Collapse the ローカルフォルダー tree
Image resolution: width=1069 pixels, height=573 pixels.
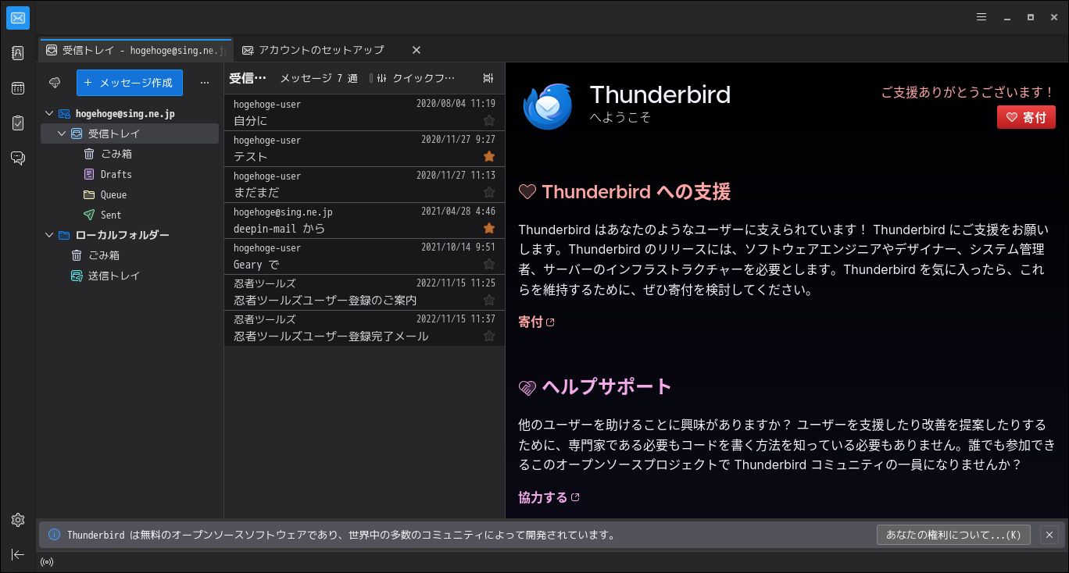(49, 236)
